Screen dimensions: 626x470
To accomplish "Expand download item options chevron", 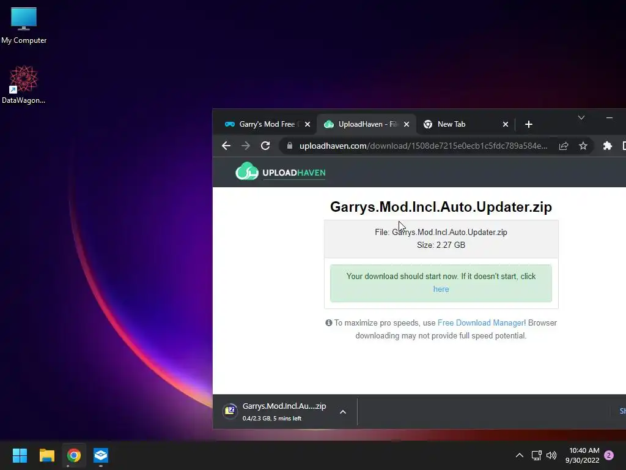I will tap(342, 412).
